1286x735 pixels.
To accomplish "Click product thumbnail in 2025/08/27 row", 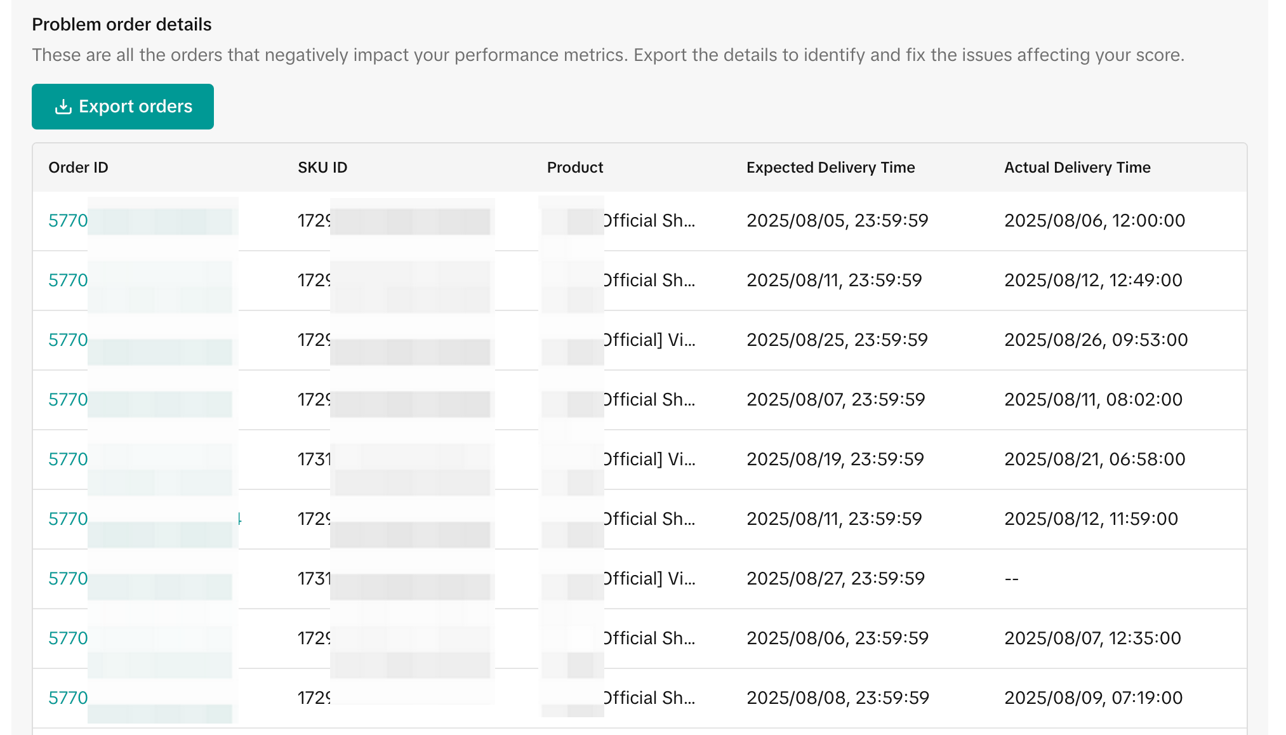I will coord(571,579).
